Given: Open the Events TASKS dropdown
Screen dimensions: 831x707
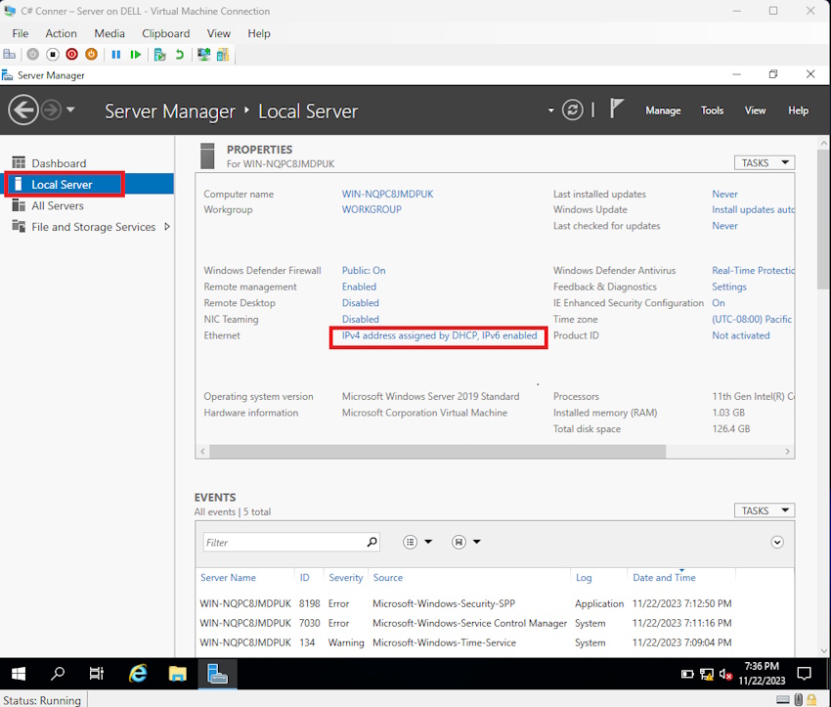Looking at the screenshot, I should [x=764, y=510].
